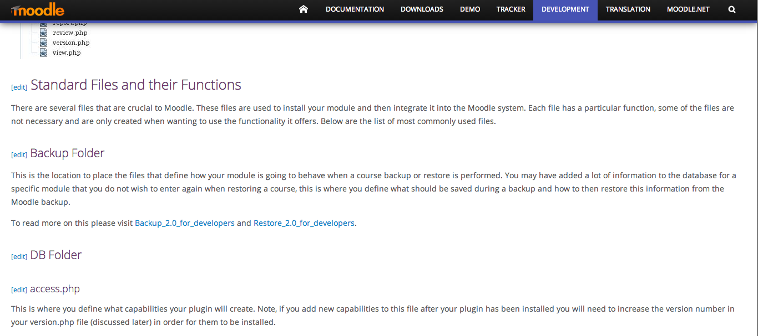Select review.php in the file tree
This screenshot has width=758, height=336.
click(70, 33)
